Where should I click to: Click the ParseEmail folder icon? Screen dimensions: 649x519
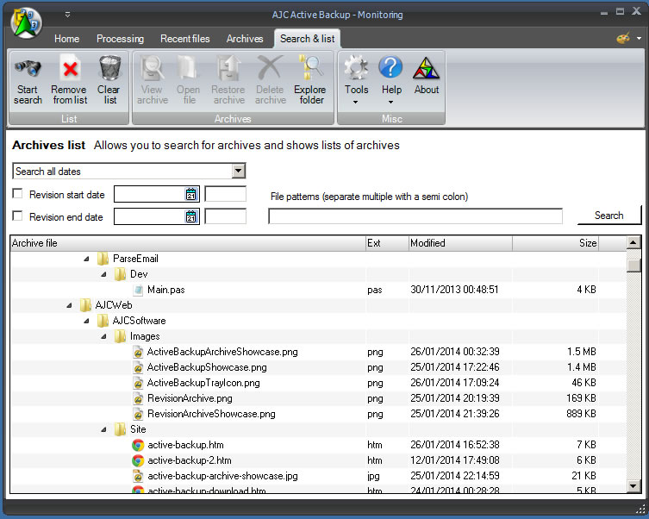(x=103, y=259)
